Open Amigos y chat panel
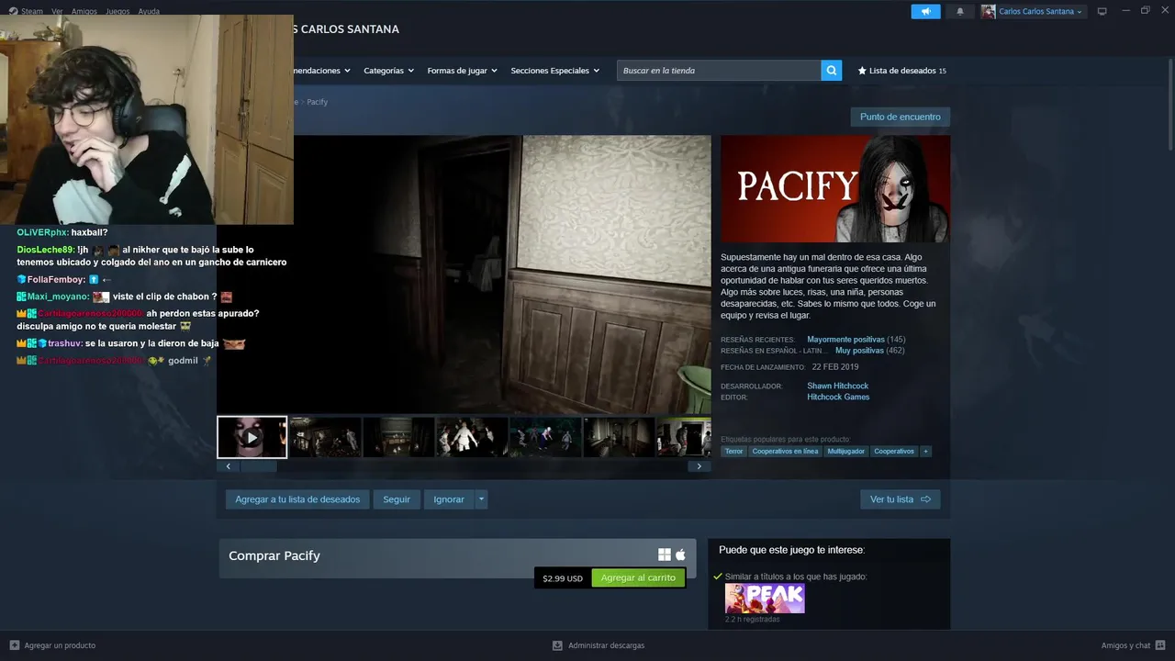1175x661 pixels. pos(1133,645)
